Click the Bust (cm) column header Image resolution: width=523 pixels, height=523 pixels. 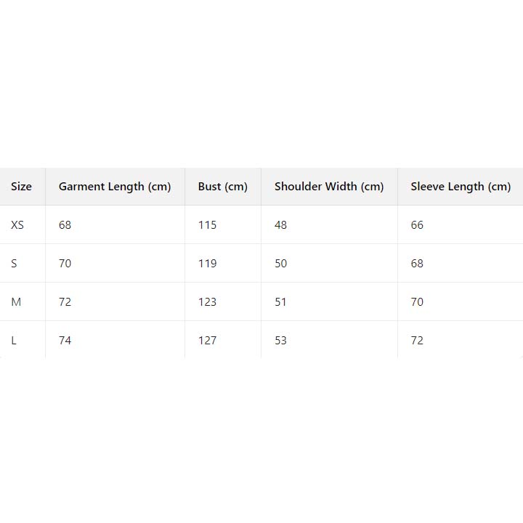click(x=222, y=187)
